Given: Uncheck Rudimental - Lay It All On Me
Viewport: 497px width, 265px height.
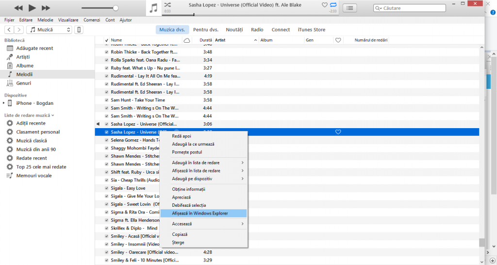Looking at the screenshot, I should [106, 76].
